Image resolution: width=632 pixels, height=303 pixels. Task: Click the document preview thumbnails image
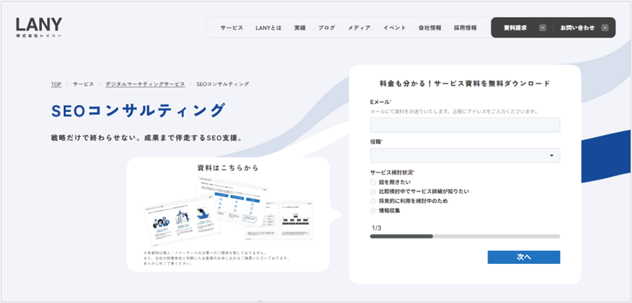(x=228, y=211)
